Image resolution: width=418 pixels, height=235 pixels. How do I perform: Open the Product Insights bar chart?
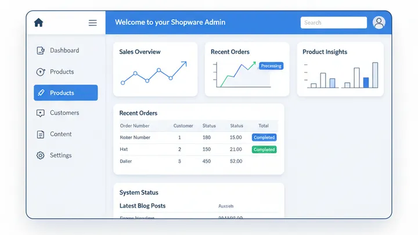(341, 75)
